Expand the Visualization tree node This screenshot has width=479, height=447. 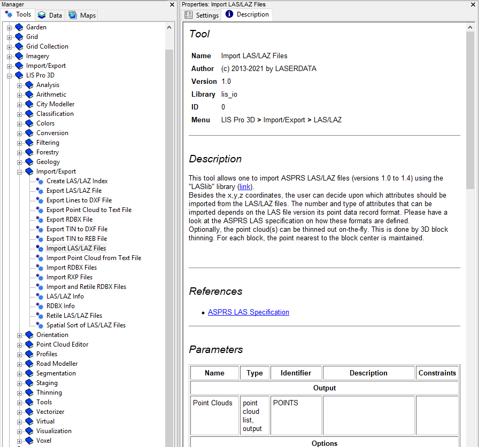[x=20, y=432]
